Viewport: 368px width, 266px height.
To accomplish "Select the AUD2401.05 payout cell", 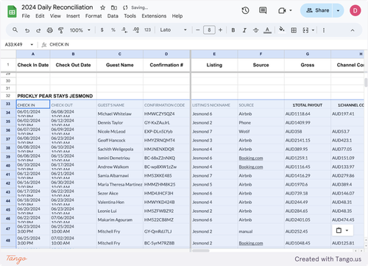I will tap(308, 220).
